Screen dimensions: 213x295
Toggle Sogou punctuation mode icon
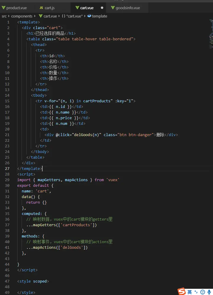196,292
